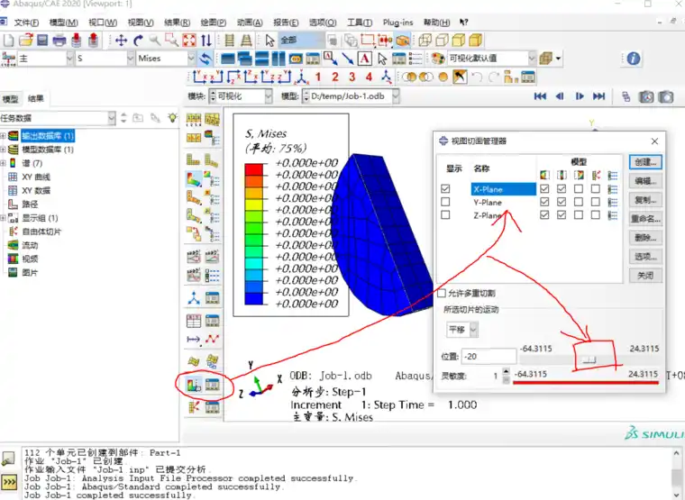The image size is (685, 500).
Task: Click the 复制... button
Action: point(645,200)
